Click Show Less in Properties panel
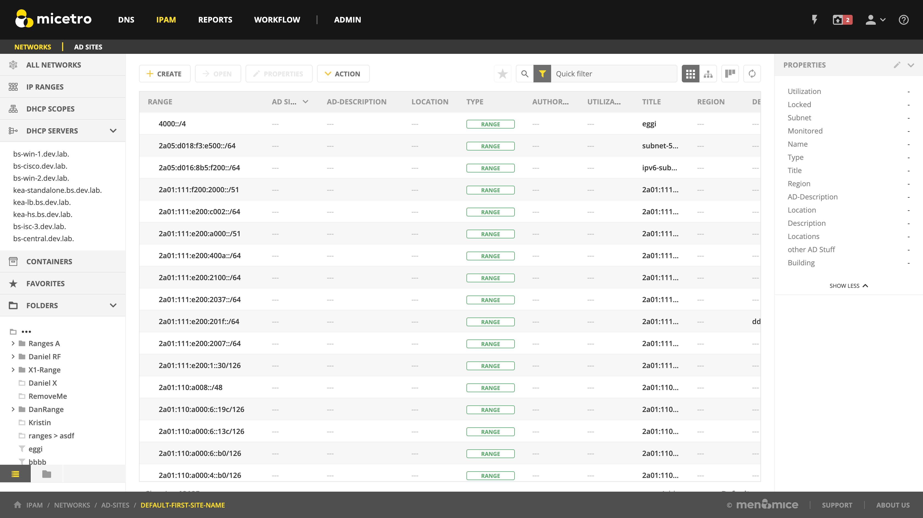The width and height of the screenshot is (923, 518). pyautogui.click(x=848, y=286)
